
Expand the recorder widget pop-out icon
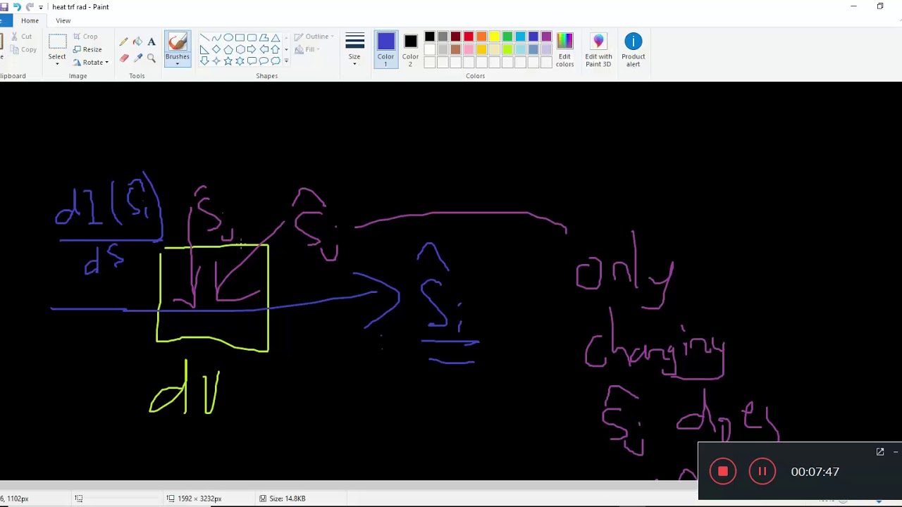(880, 452)
